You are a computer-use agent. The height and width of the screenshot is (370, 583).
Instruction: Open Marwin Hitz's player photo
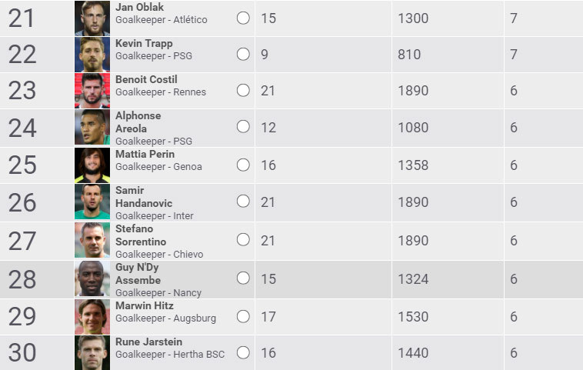[92, 316]
